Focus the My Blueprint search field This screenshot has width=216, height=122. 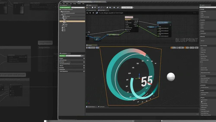[74, 56]
